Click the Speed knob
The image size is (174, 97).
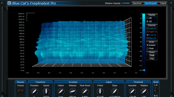46,91
